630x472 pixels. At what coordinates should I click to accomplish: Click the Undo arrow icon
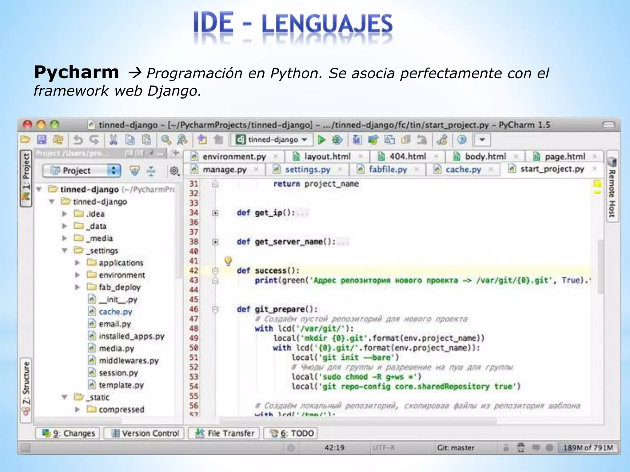78,140
